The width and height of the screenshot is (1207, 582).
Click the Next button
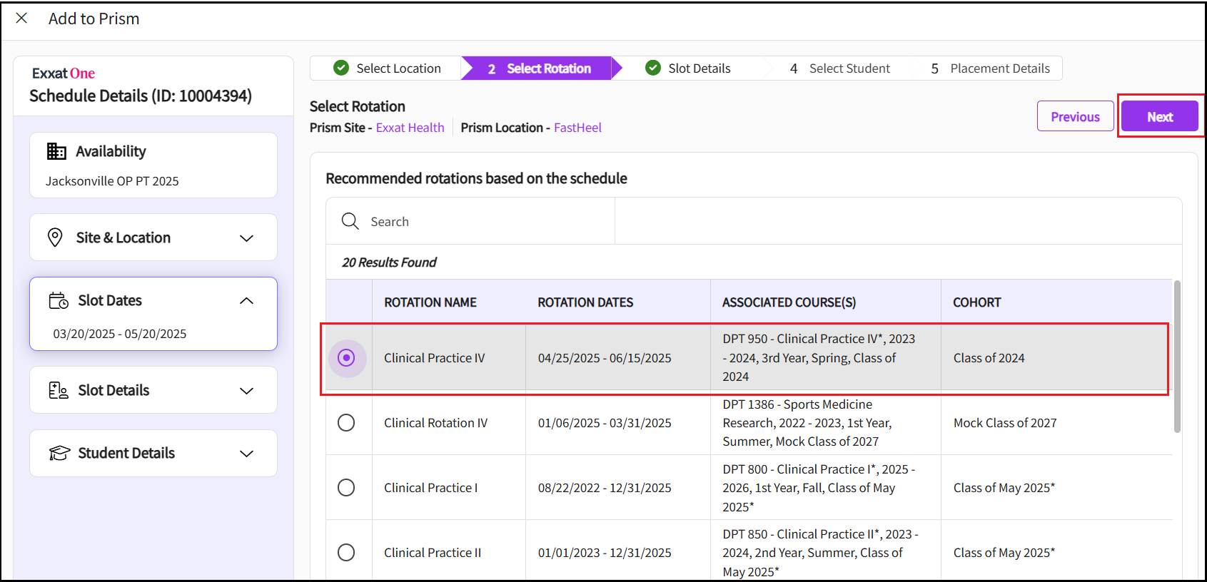point(1159,117)
